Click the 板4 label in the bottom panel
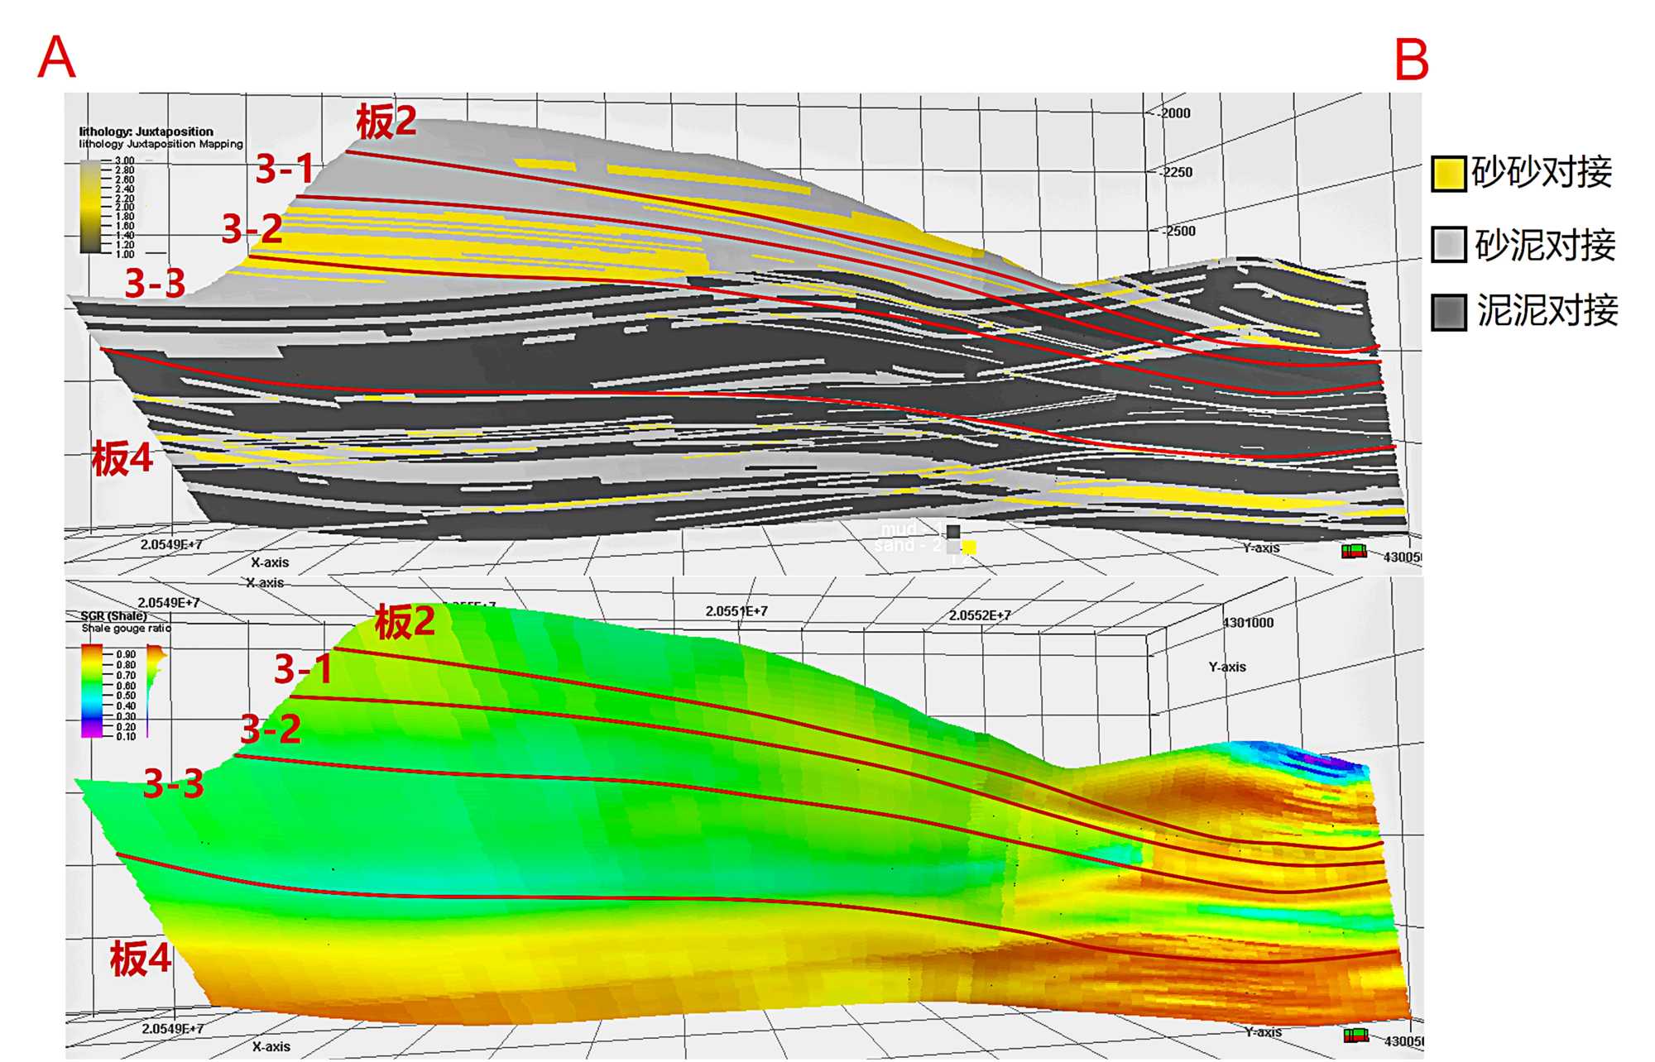The height and width of the screenshot is (1062, 1655). tap(141, 959)
